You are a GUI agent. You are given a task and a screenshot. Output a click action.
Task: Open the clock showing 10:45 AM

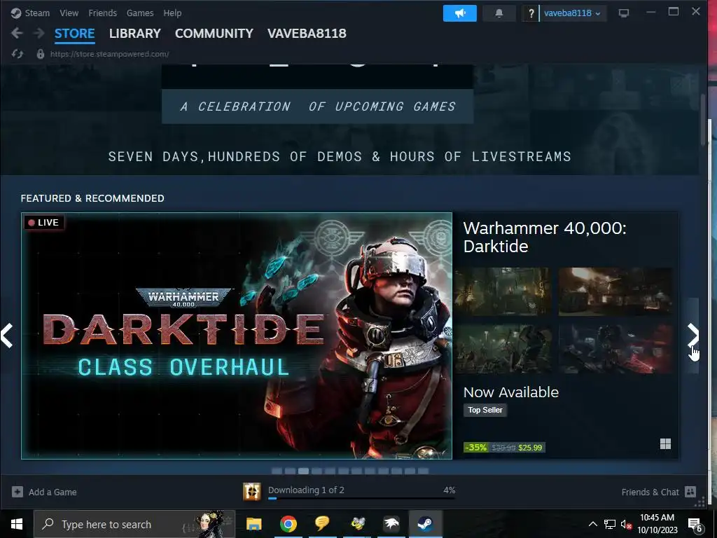pyautogui.click(x=657, y=524)
